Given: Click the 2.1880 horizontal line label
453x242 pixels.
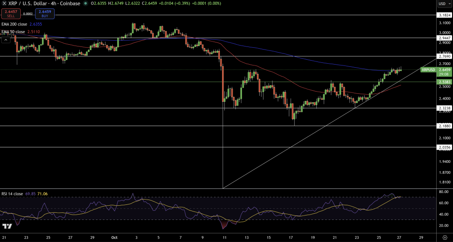Looking at the screenshot, I should [x=444, y=126].
